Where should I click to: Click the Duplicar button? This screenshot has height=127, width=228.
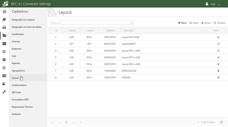[219, 23]
